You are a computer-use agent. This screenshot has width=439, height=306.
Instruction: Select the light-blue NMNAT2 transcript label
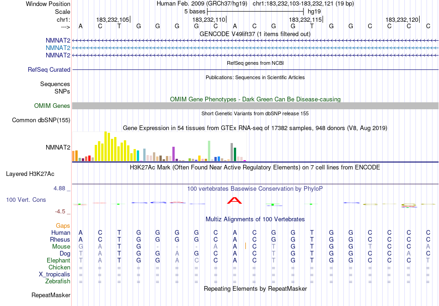click(58, 48)
